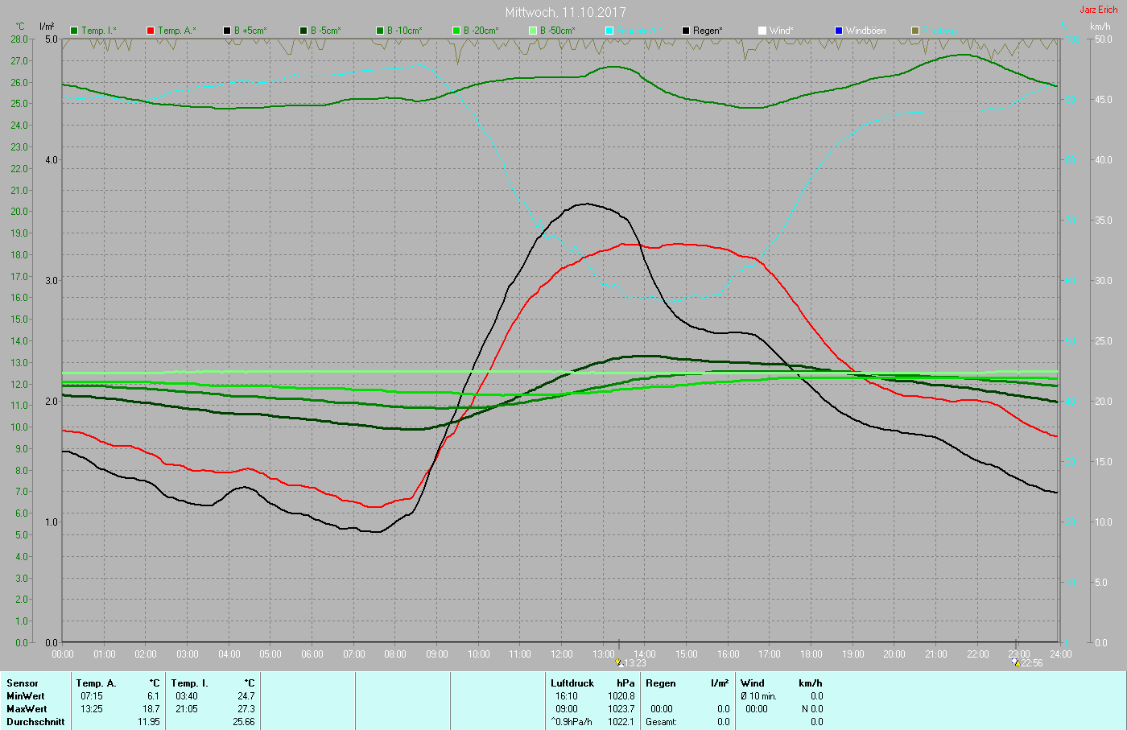Click the ^0.9hPa/h pressure trend value
This screenshot has height=730, width=1127.
click(572, 722)
